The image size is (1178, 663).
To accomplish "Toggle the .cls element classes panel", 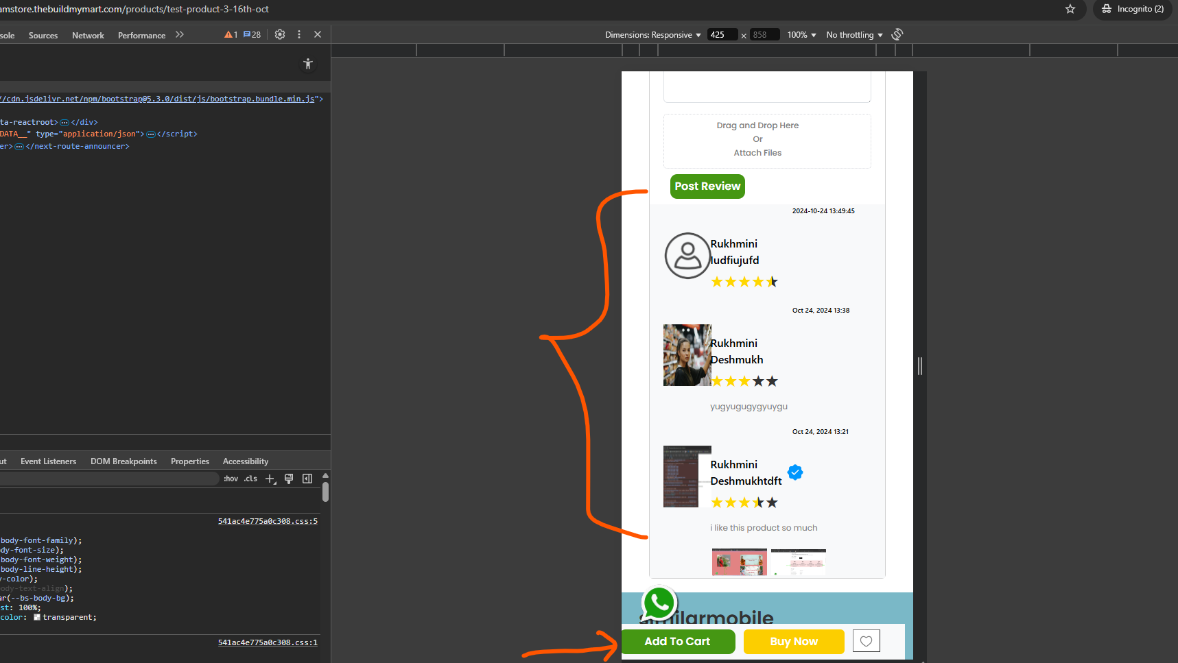I will pyautogui.click(x=250, y=479).
